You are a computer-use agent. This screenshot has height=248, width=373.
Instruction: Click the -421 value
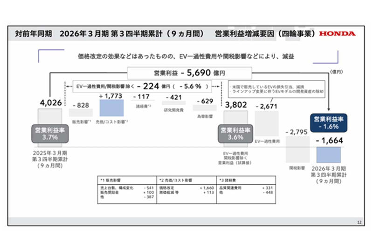(173, 97)
